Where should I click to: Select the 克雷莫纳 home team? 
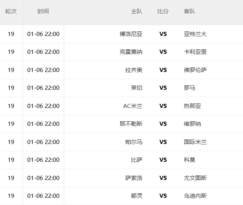pyautogui.click(x=131, y=52)
